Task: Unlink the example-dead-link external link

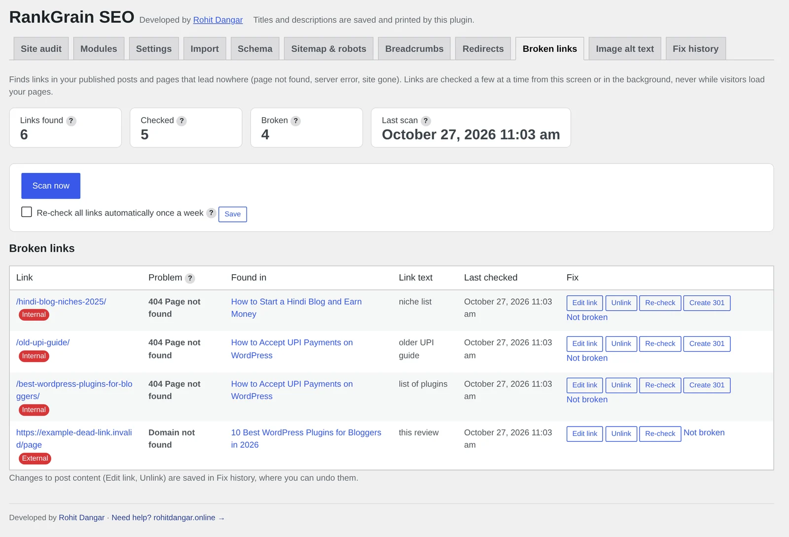Action: [x=621, y=434]
